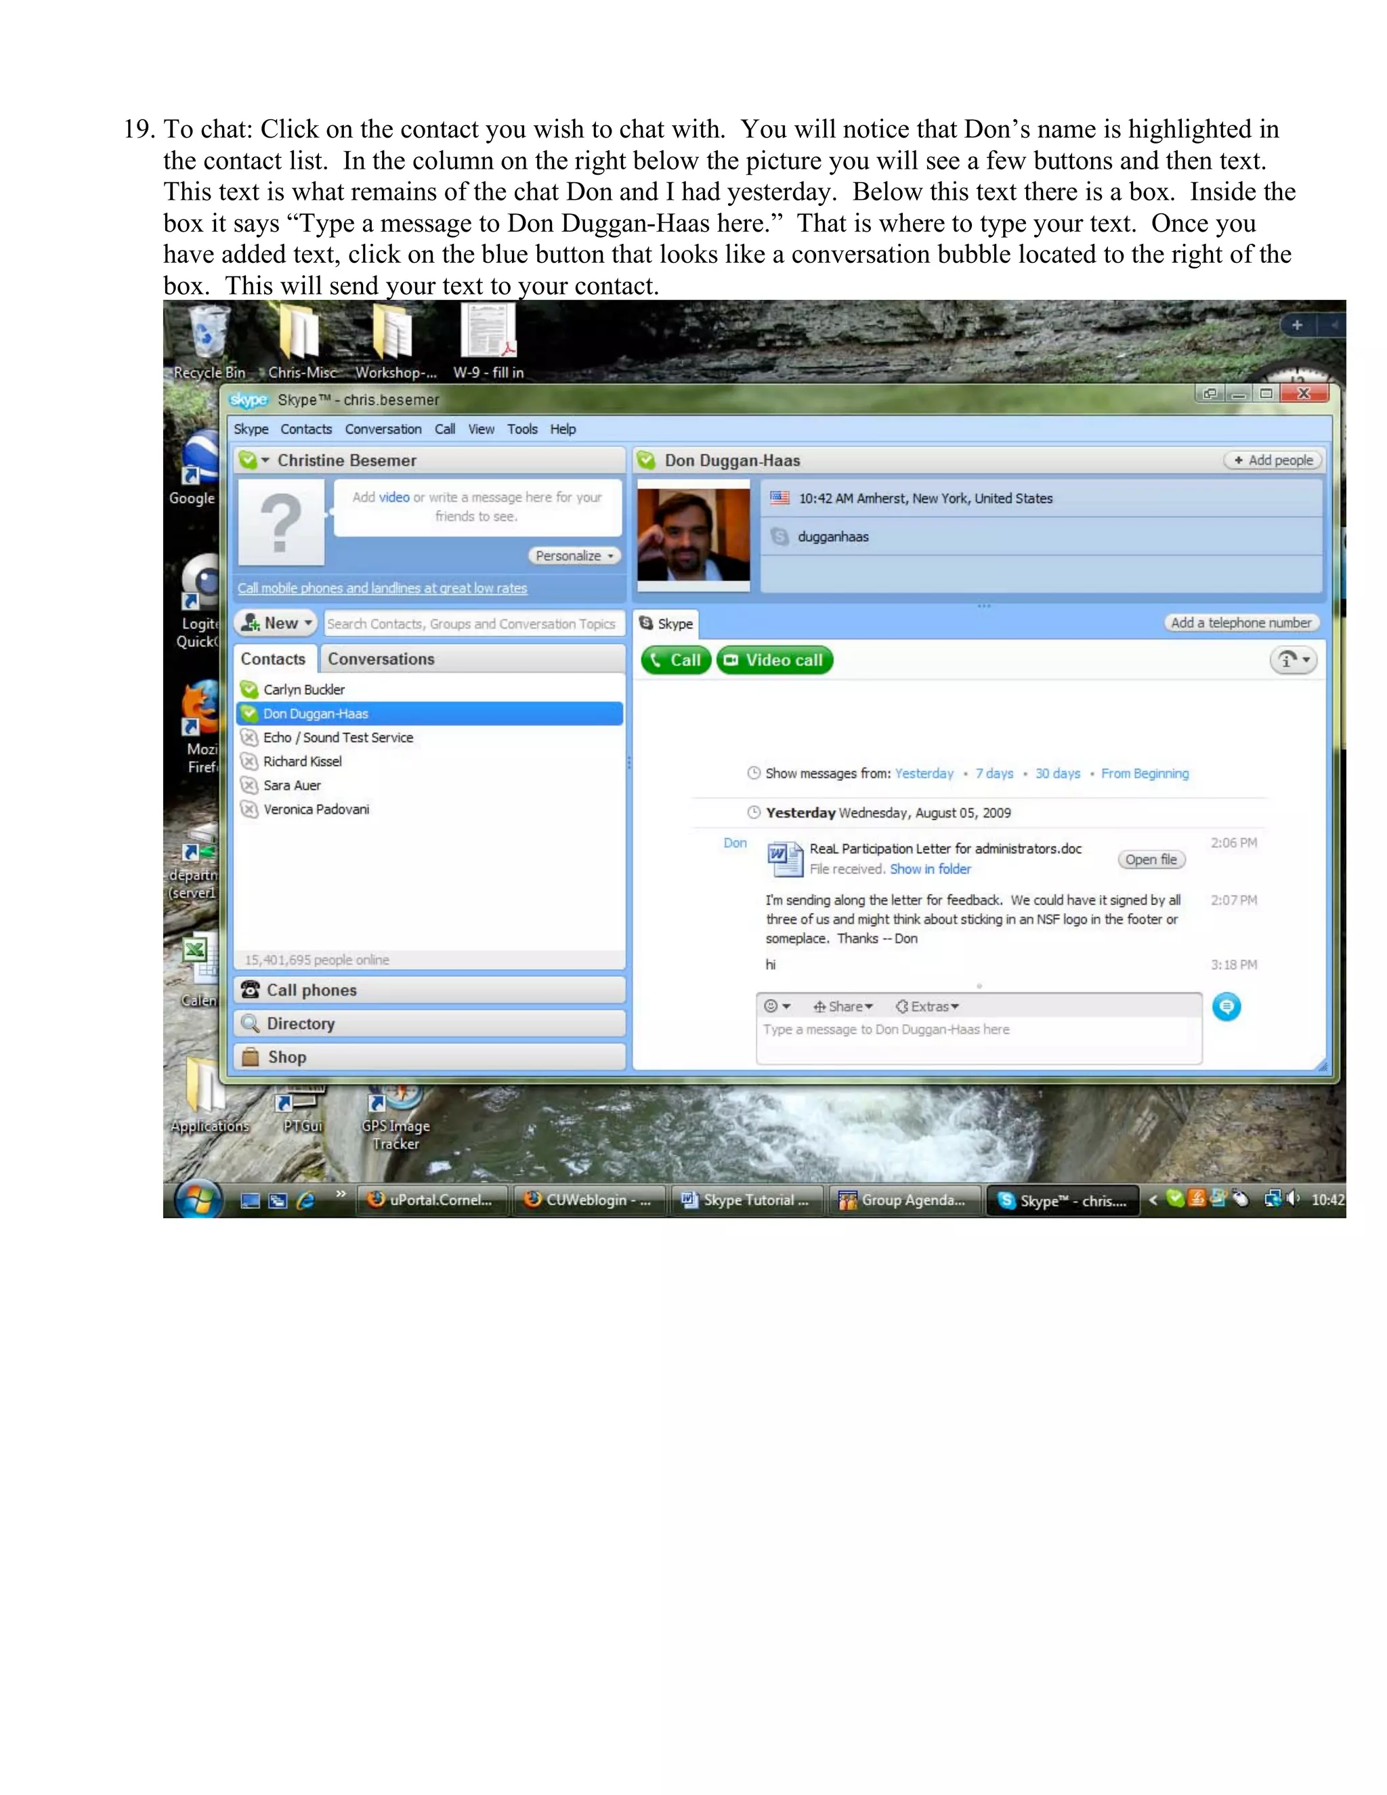Screen dimensions: 1387x1795
Task: Click the message text box
Action: pos(979,1040)
